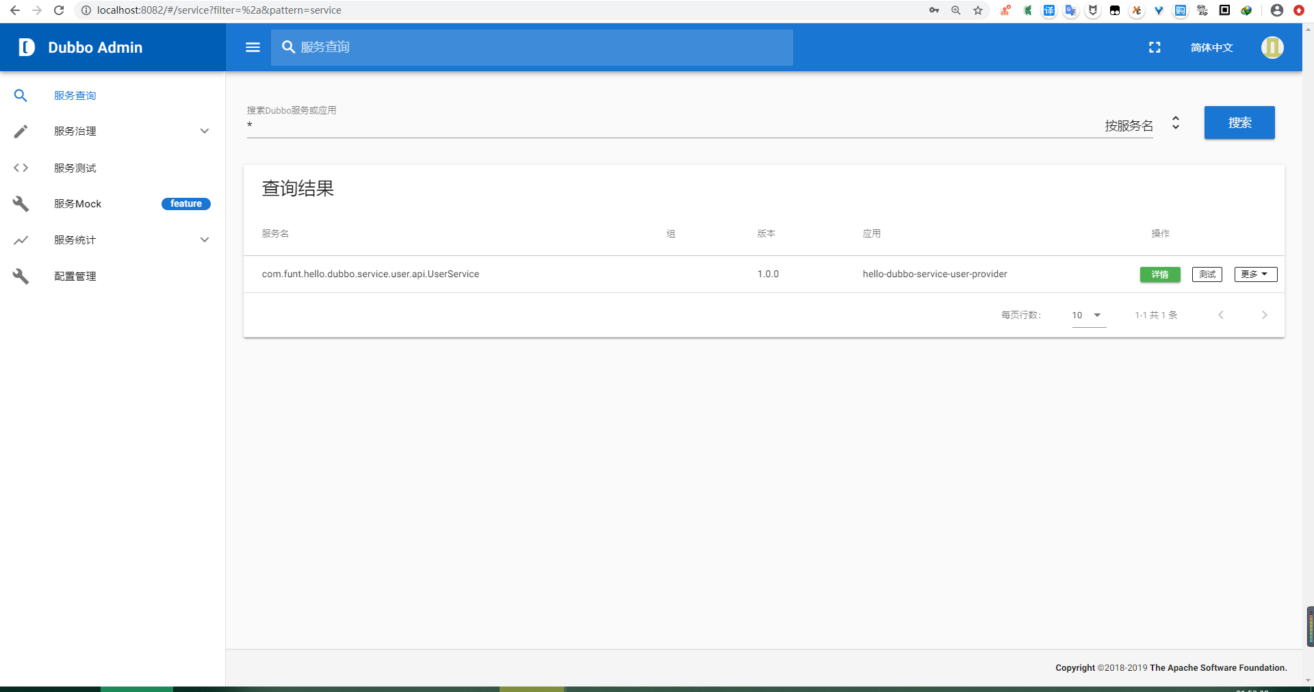Click the code brackets icon for 服务测试
This screenshot has width=1314, height=692.
tap(21, 168)
